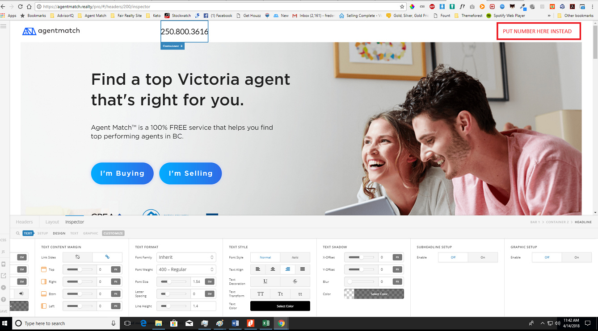Apply underline text decoration
This screenshot has width=598, height=331.
coord(265,281)
